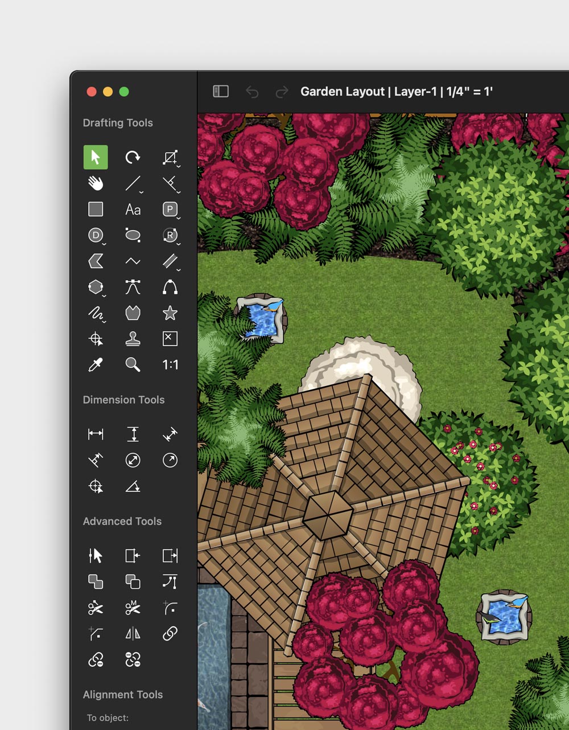The height and width of the screenshot is (730, 569).
Task: Set the view to 1:1 scale
Action: pyautogui.click(x=170, y=364)
